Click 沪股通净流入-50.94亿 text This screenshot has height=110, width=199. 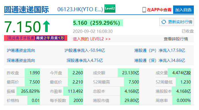pos(85,50)
